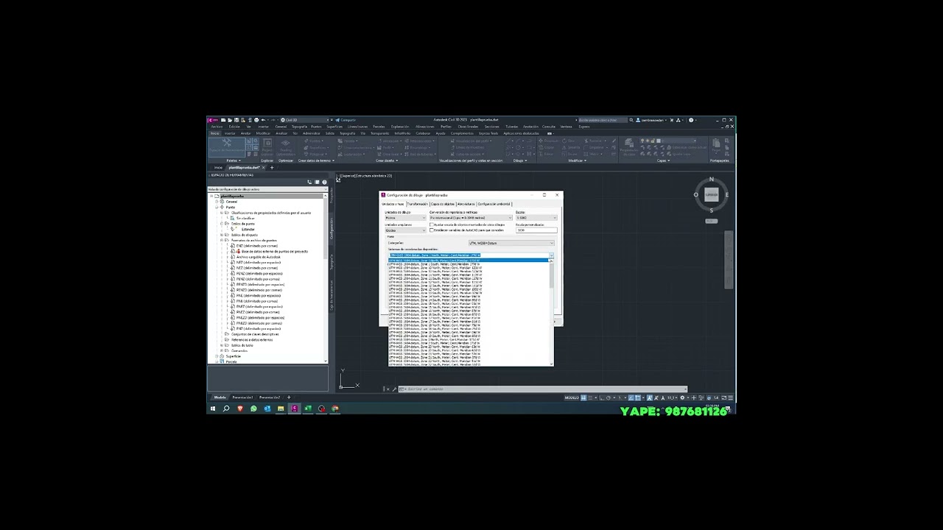Screen dimensions: 943x530
Task: Click the Windows Start button
Action: [x=213, y=409]
